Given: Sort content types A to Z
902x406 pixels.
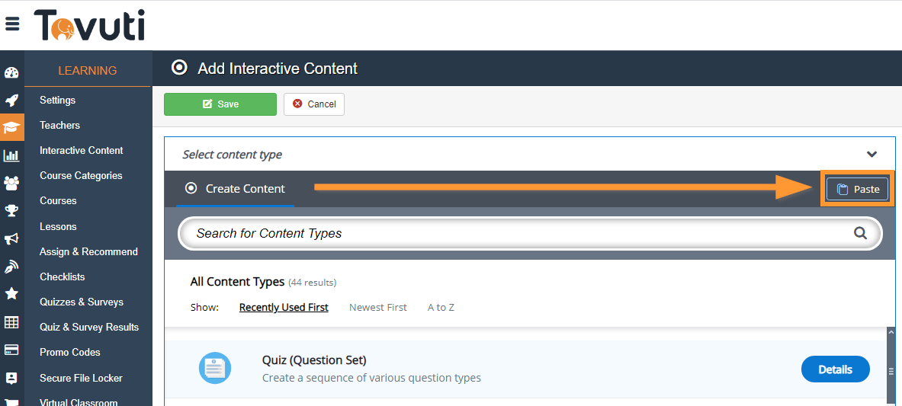Looking at the screenshot, I should (x=441, y=308).
